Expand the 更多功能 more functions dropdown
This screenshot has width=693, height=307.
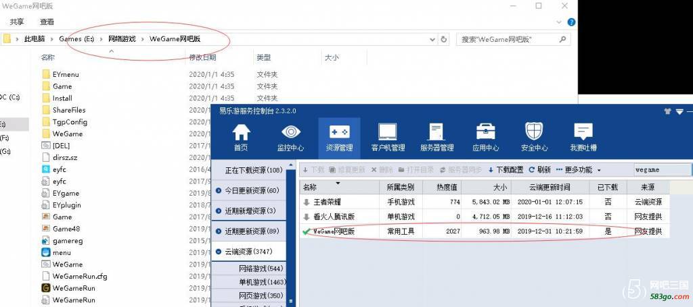coord(579,169)
